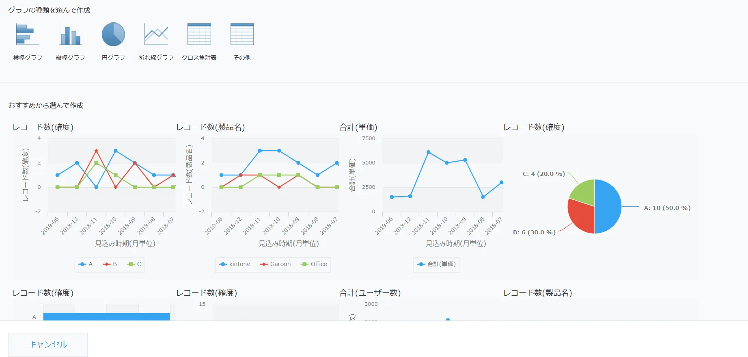Click the キャンセル button
This screenshot has width=748, height=357.
tap(48, 344)
